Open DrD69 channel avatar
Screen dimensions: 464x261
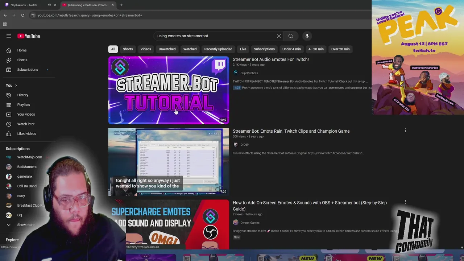click(x=236, y=145)
